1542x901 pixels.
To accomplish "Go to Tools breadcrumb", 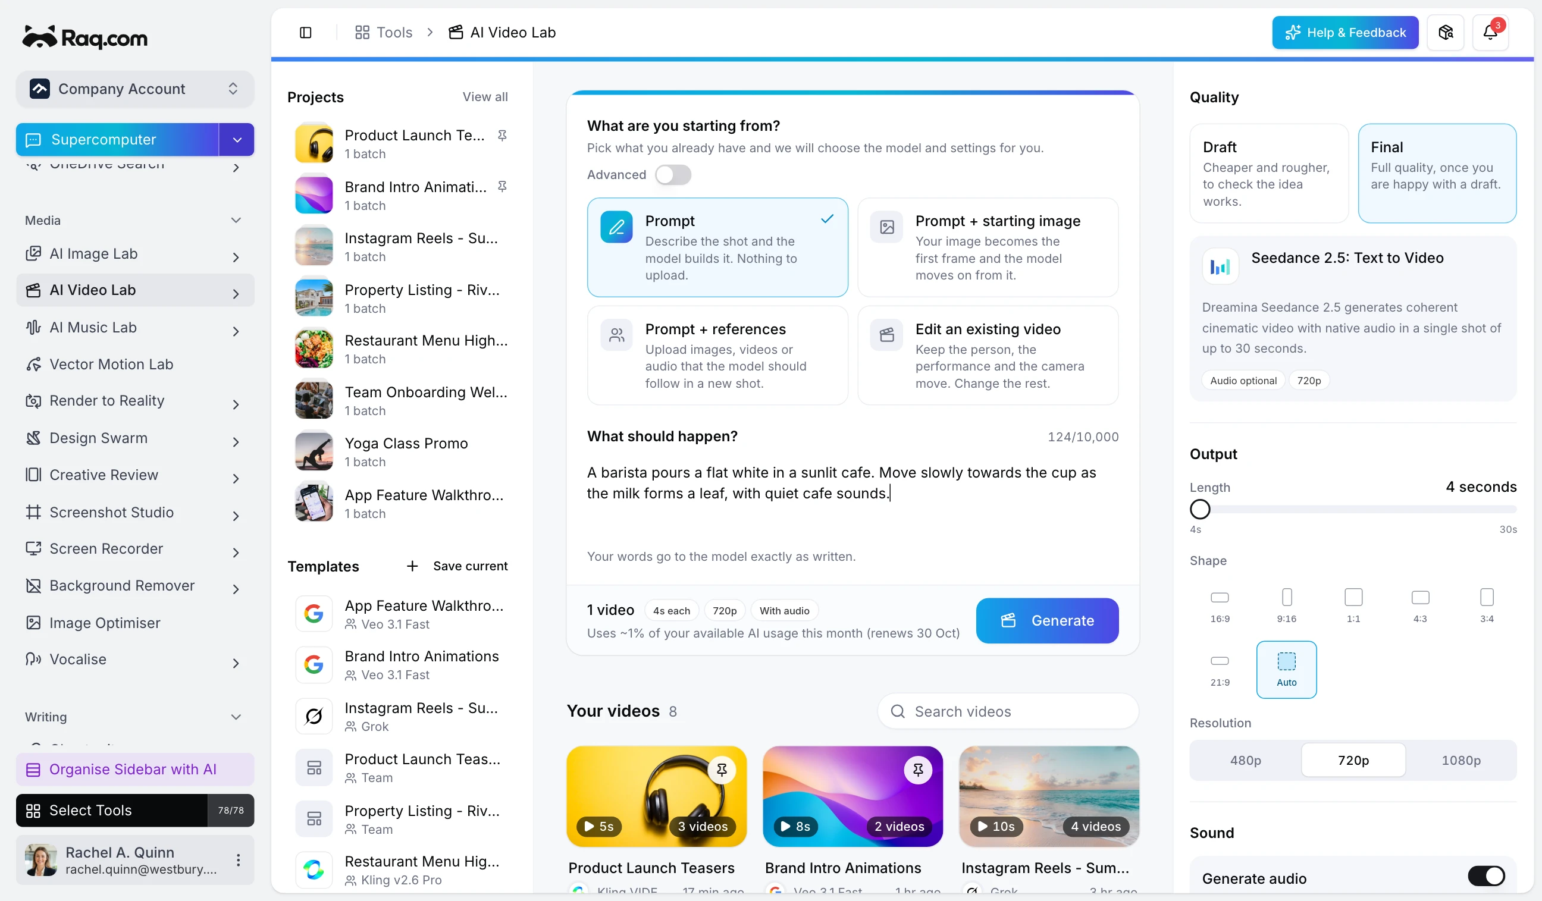I will click(384, 33).
